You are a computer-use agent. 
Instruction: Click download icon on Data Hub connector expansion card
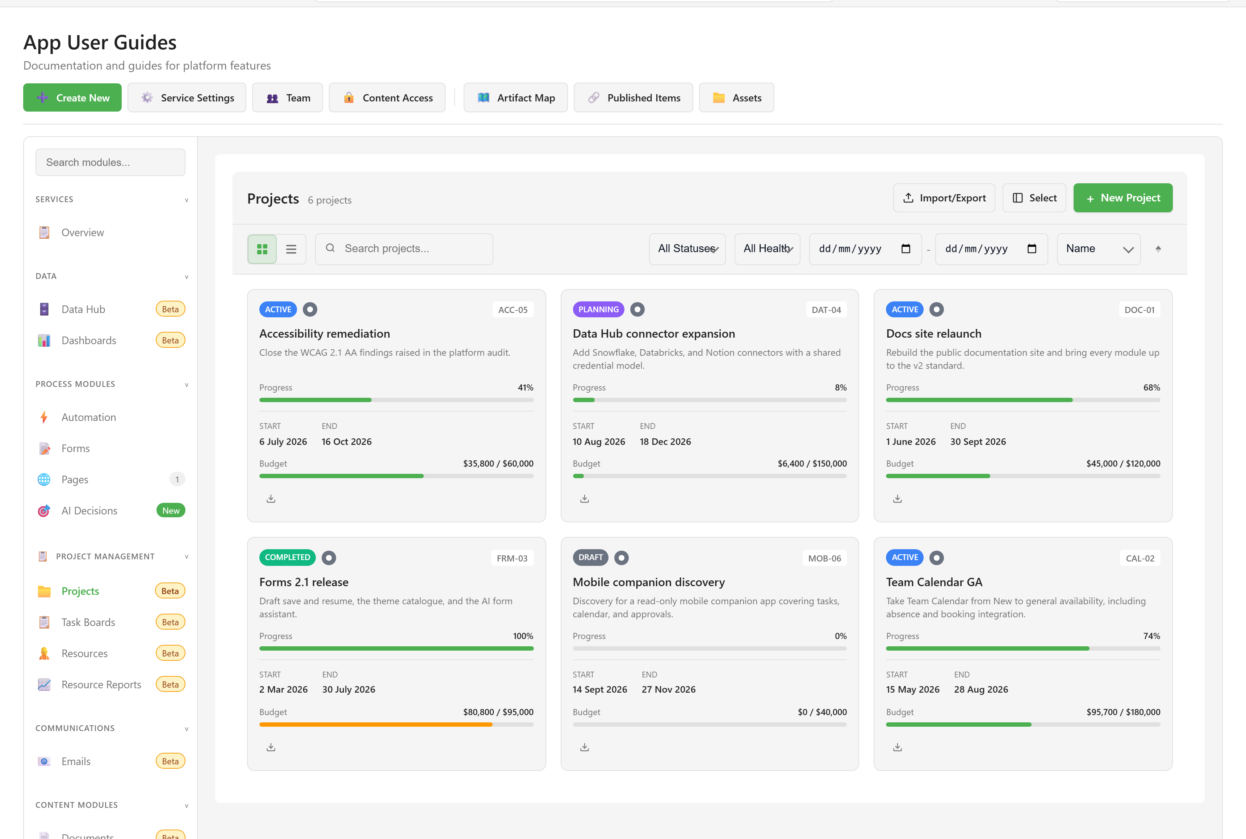pyautogui.click(x=585, y=499)
